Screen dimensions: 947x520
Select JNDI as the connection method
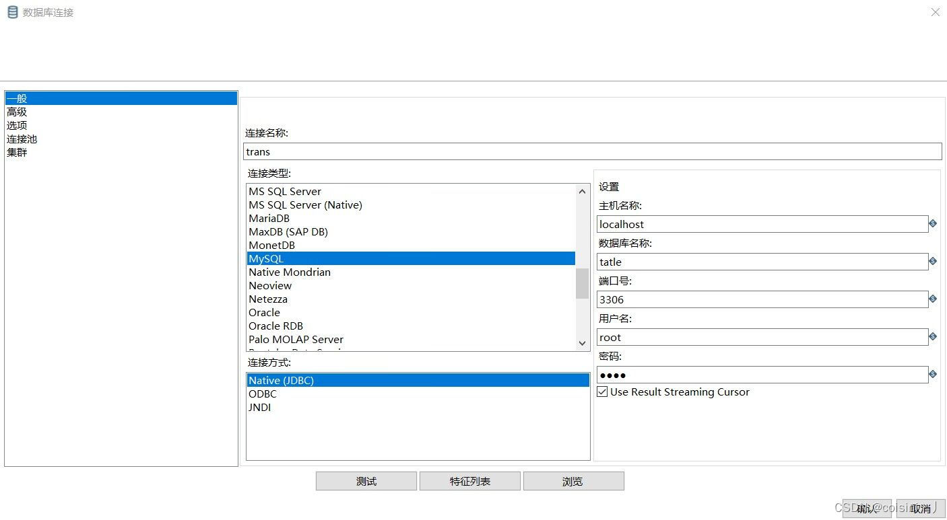(x=259, y=407)
